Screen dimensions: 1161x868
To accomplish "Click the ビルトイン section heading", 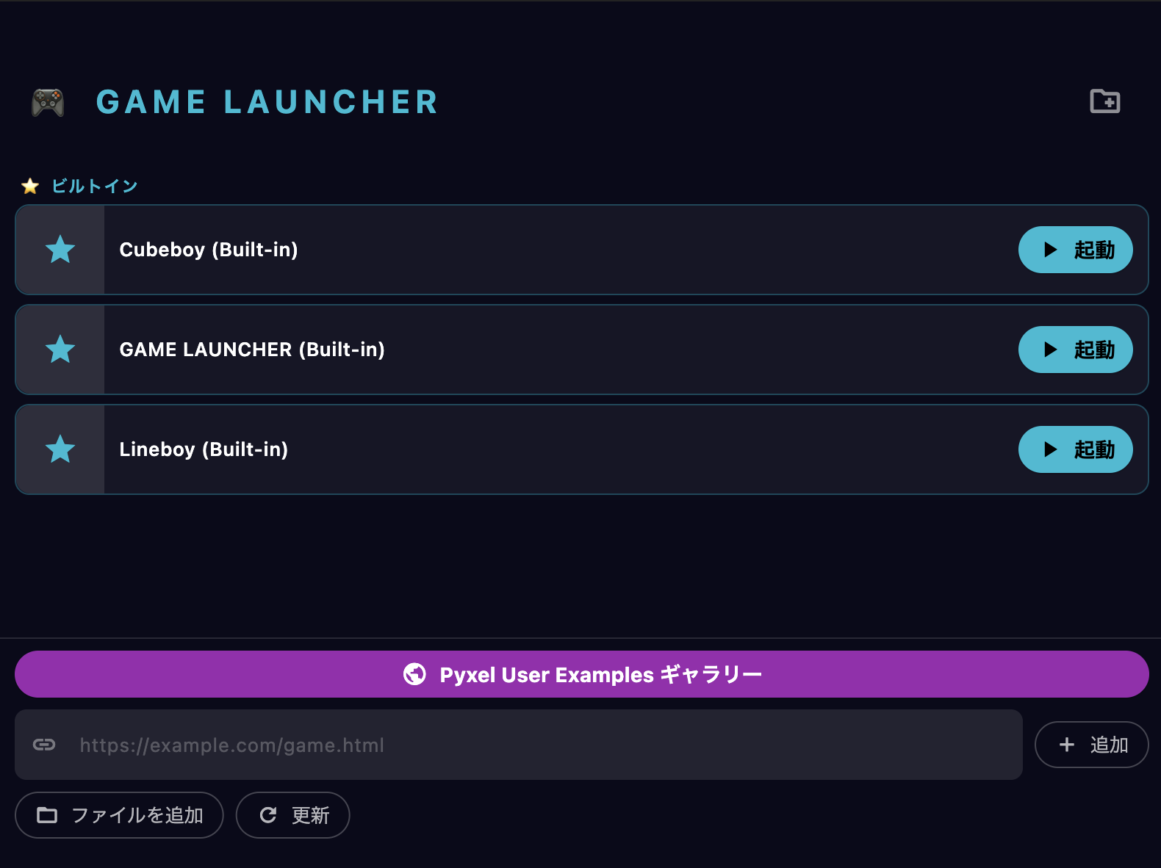I will click(94, 186).
